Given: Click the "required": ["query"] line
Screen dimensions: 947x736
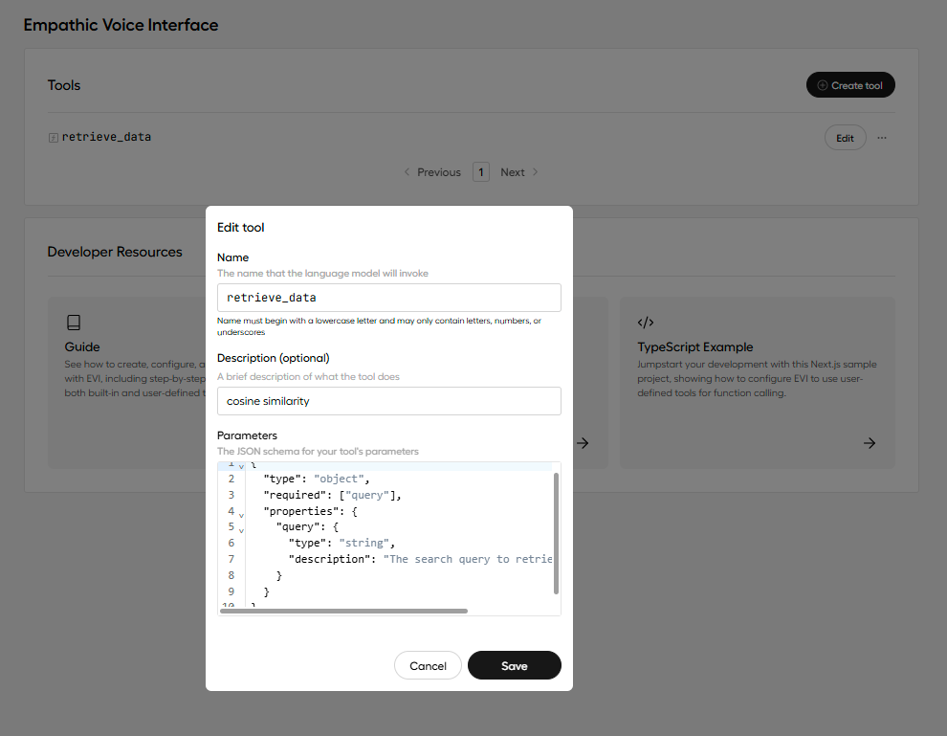Looking at the screenshot, I should coord(332,495).
